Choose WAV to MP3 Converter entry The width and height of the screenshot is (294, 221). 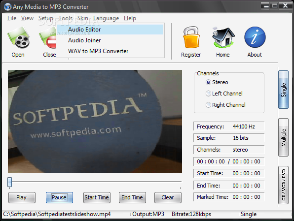pyautogui.click(x=110, y=51)
